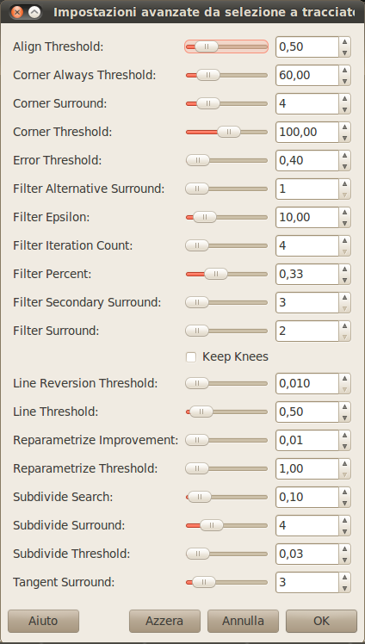Screen dimensions: 365x644
Task: Decrease Filter Percent with the down arrow
Action: click(345, 280)
